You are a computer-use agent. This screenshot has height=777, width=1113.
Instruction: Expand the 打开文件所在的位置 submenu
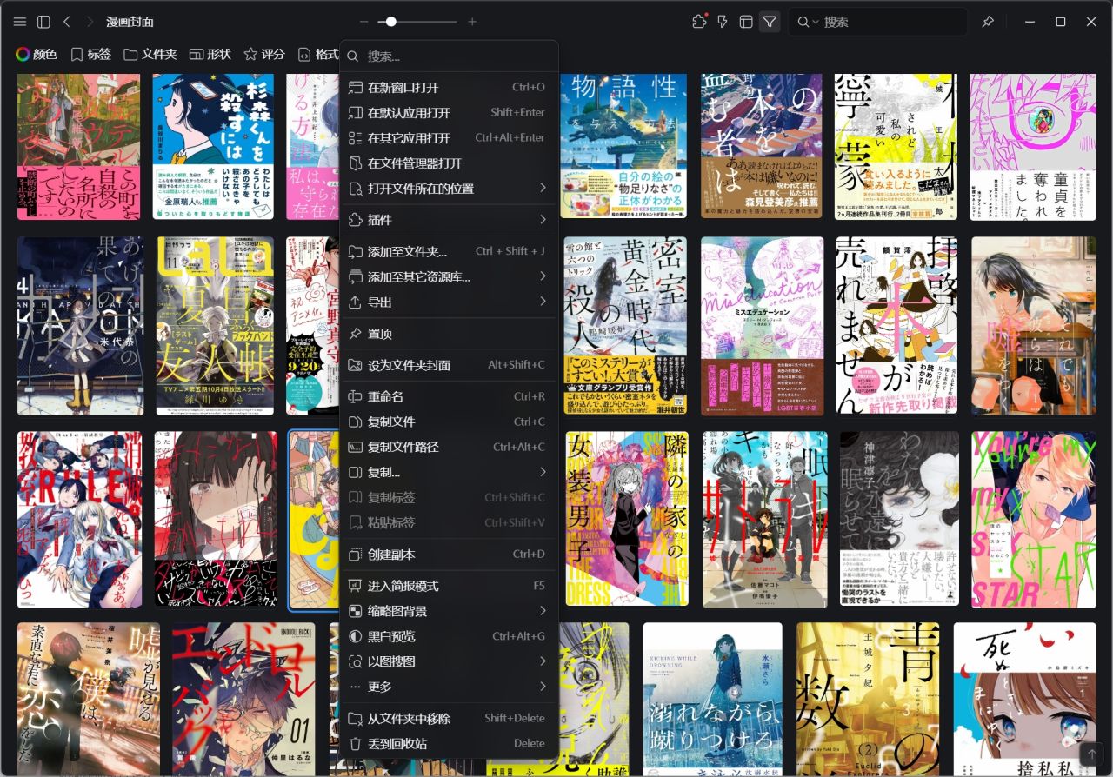tap(449, 188)
